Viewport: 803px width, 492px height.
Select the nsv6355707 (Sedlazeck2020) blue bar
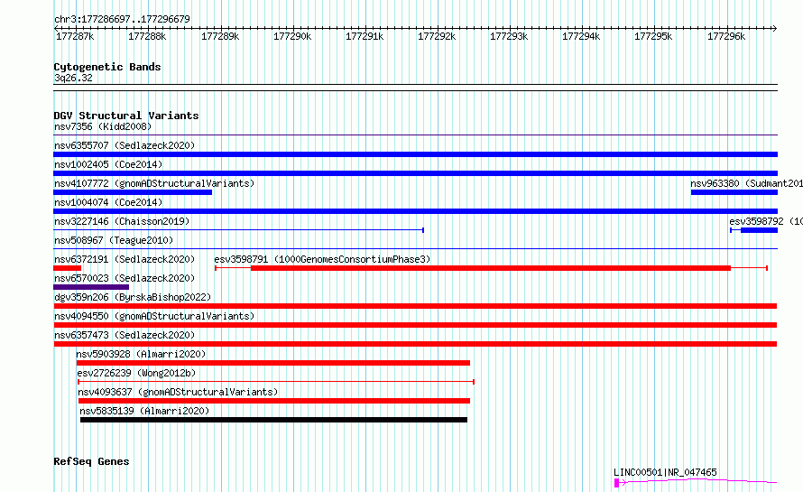click(415, 154)
